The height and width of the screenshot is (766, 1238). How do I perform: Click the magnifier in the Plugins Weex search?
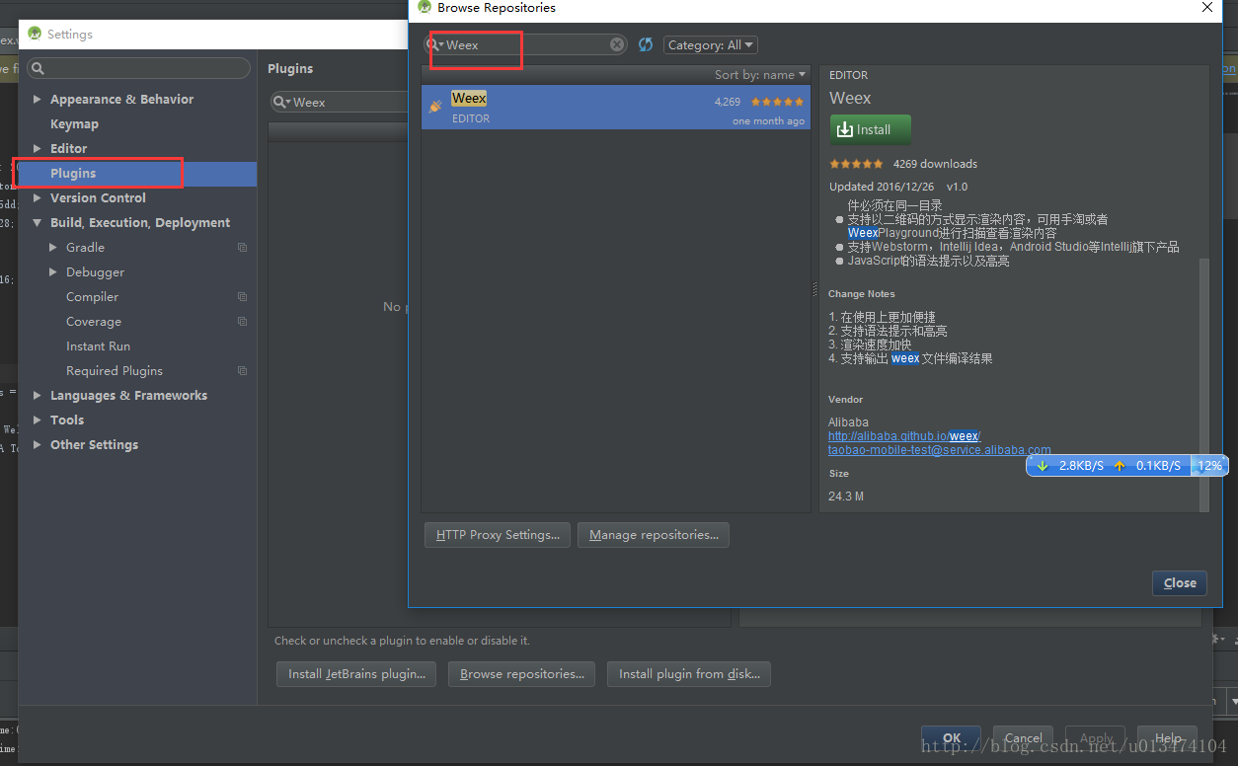coord(281,103)
